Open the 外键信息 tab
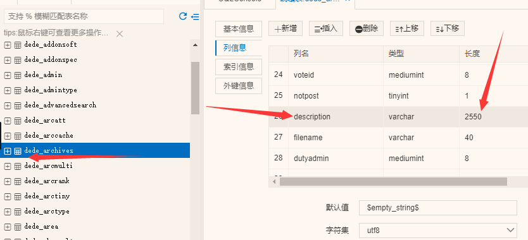The height and width of the screenshot is (240, 528). [x=239, y=86]
